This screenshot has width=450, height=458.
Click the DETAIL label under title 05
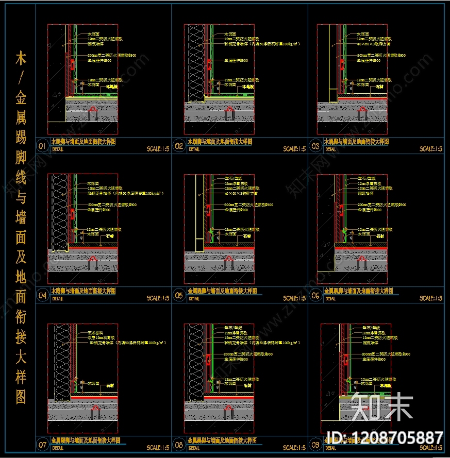click(x=194, y=299)
